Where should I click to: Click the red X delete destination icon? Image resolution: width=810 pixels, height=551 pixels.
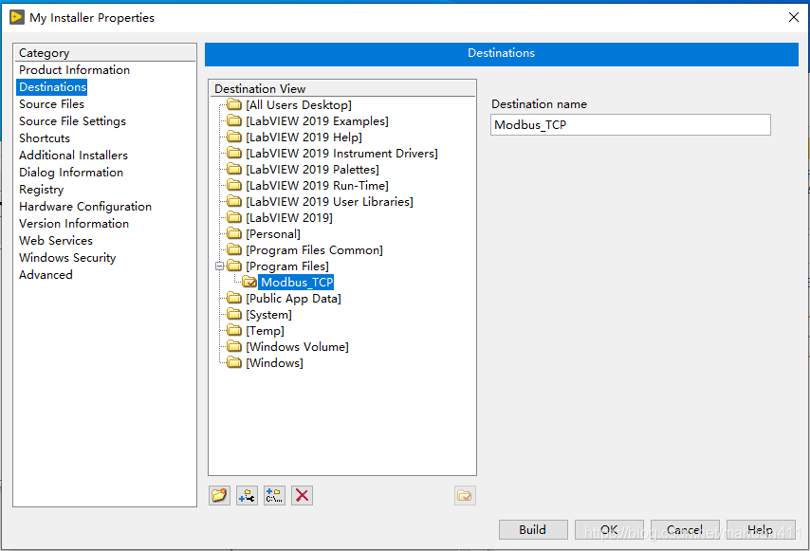(302, 495)
